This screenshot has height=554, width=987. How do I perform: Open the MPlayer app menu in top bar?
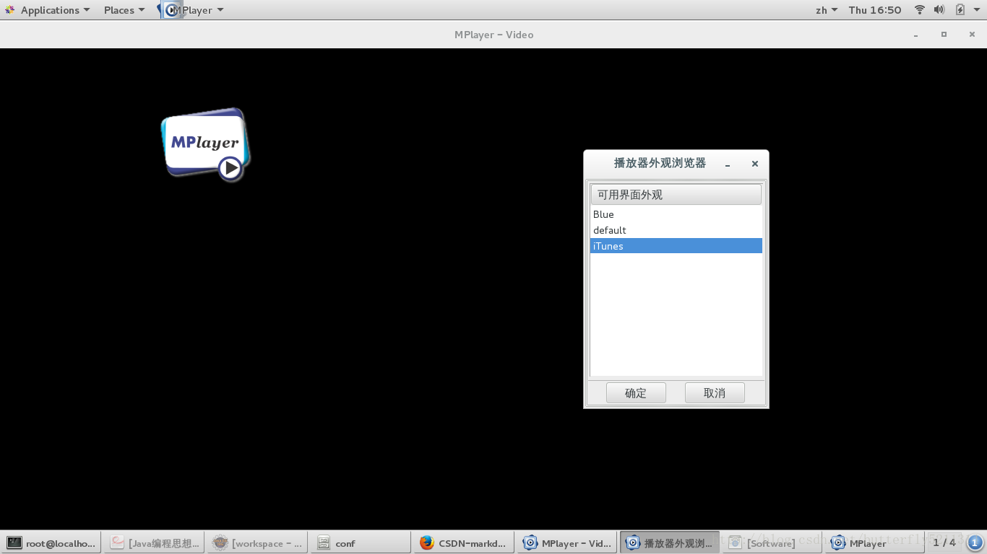point(192,10)
